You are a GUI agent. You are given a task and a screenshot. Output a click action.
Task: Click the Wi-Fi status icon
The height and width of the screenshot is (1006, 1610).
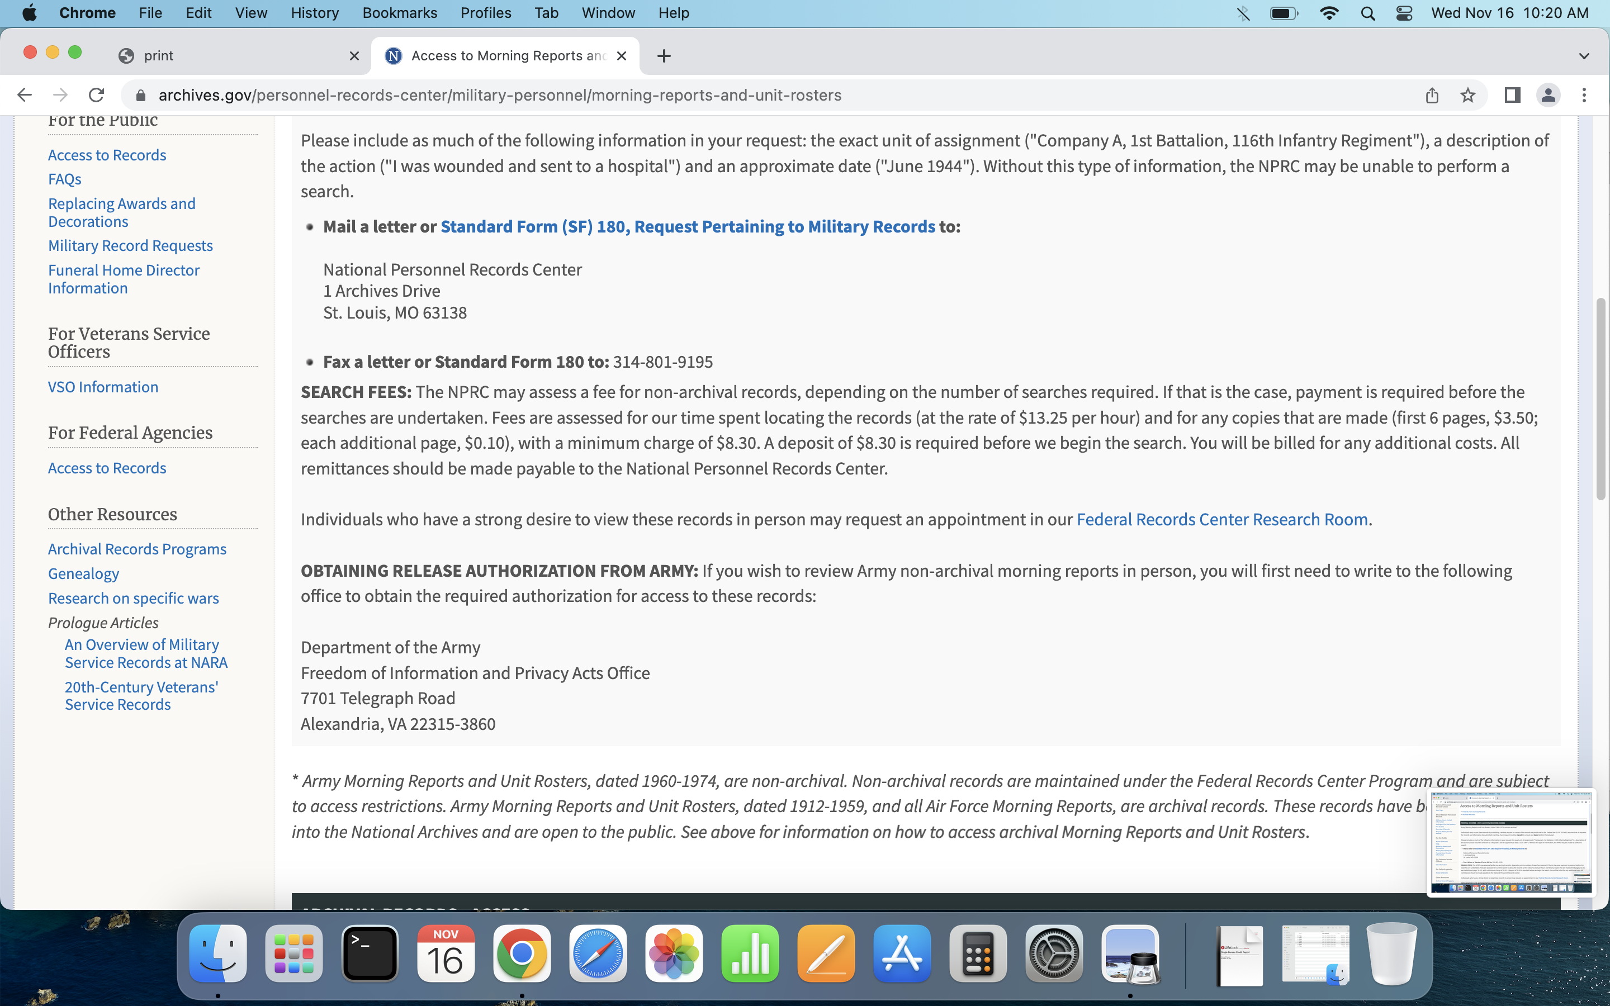click(x=1329, y=13)
